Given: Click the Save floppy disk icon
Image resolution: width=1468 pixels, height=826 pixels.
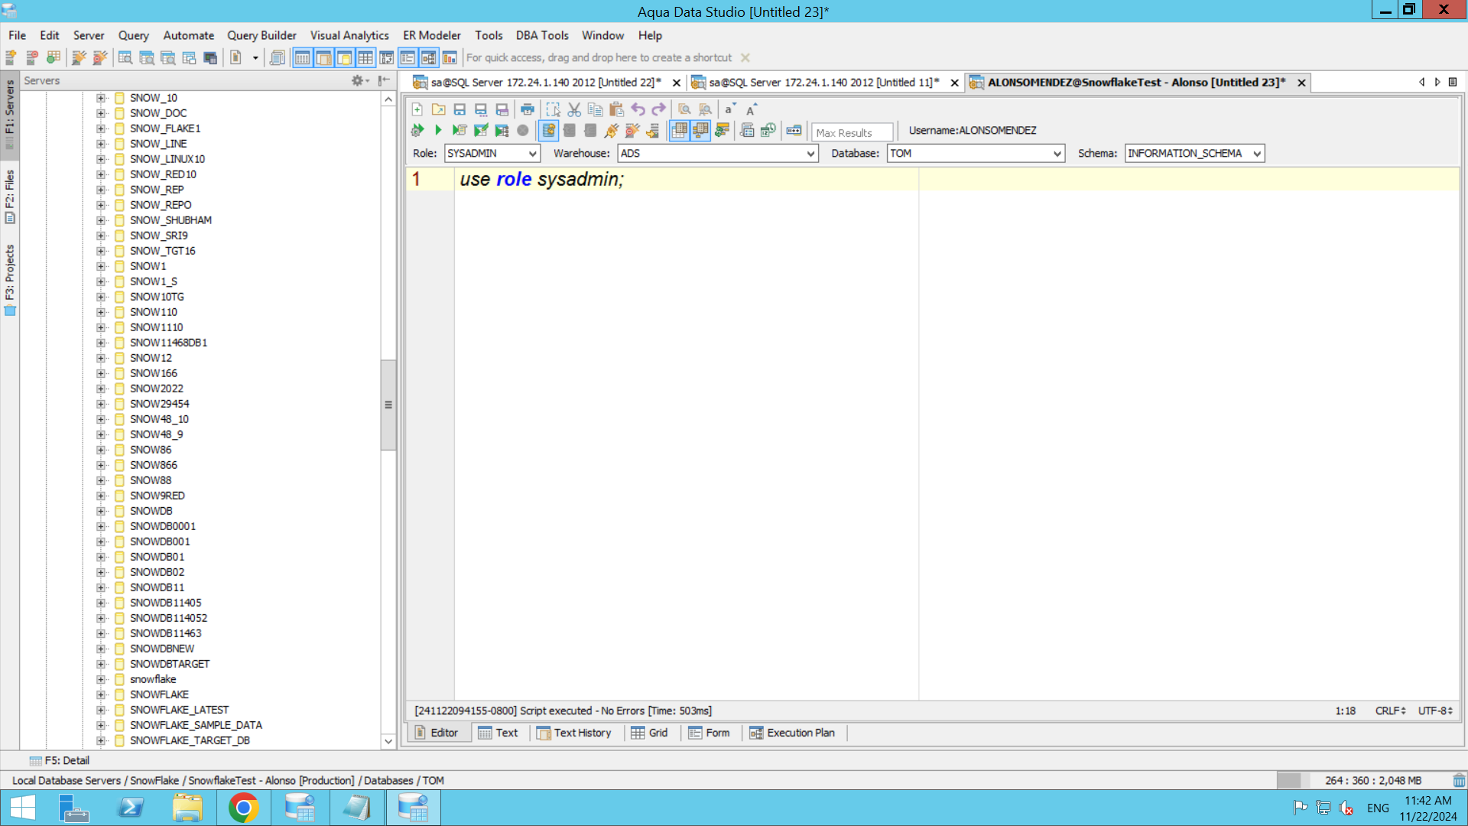Looking at the screenshot, I should pyautogui.click(x=460, y=109).
